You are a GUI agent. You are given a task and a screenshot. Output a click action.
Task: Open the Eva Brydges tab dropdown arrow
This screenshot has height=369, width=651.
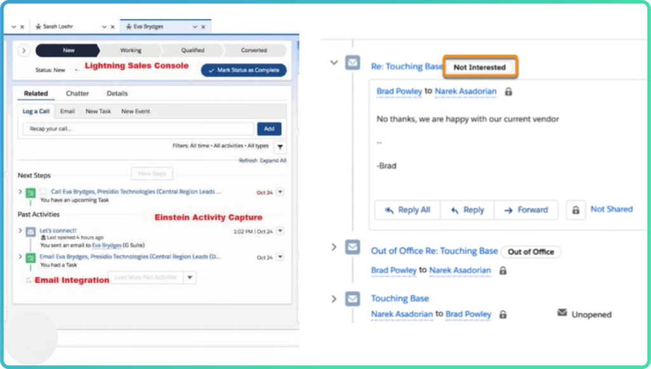point(195,27)
